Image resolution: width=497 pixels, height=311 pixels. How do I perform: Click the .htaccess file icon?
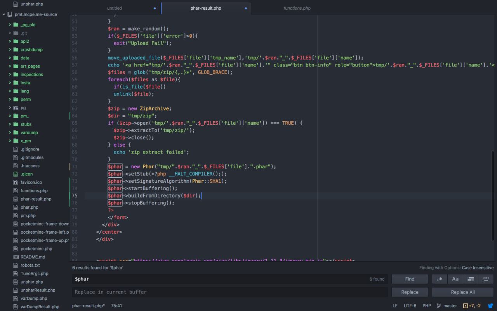click(16, 166)
